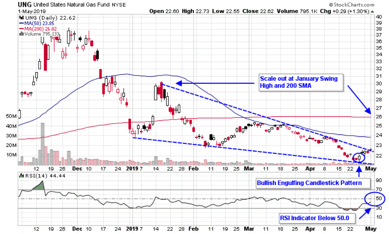
Task: Click the NYSE exchange label
Action: pyautogui.click(x=118, y=5)
